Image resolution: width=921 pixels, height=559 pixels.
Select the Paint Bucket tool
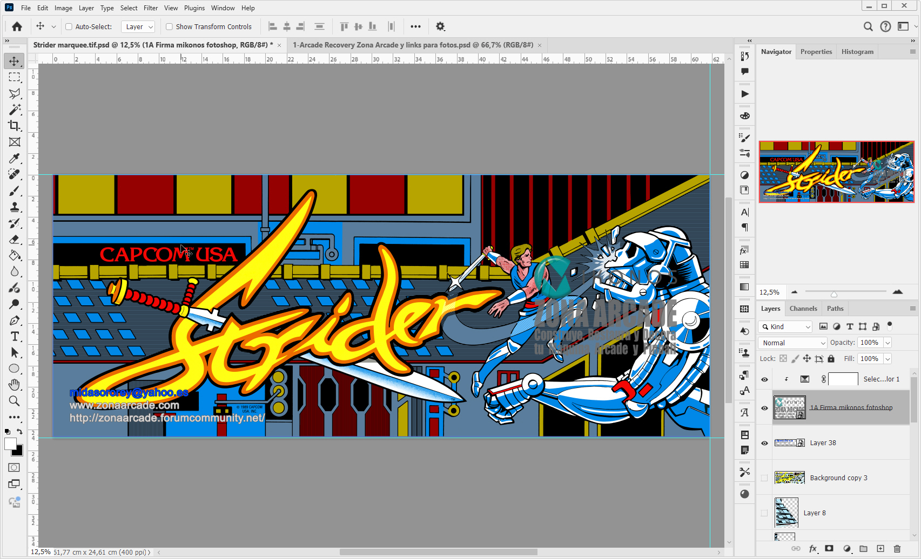(15, 255)
